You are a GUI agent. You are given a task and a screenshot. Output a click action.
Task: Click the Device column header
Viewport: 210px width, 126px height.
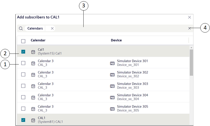click(116, 40)
